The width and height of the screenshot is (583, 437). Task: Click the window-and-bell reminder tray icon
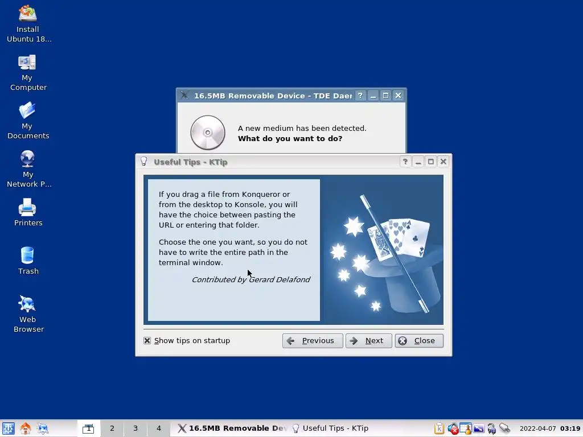(x=466, y=428)
